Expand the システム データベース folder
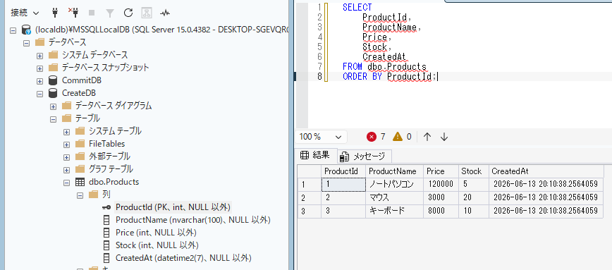612x270 pixels. (39, 56)
